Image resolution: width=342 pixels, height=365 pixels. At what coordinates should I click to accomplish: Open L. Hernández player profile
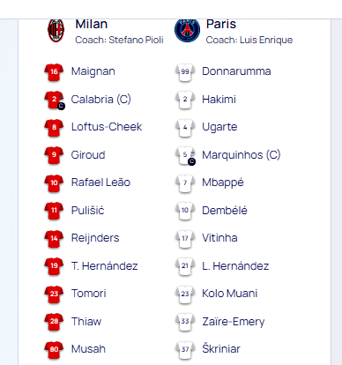(235, 266)
